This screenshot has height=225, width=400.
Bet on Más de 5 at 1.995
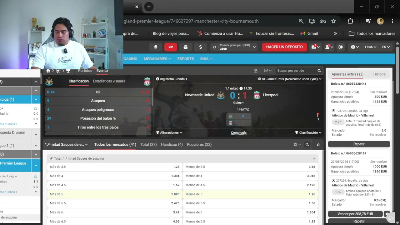pyautogui.click(x=115, y=194)
